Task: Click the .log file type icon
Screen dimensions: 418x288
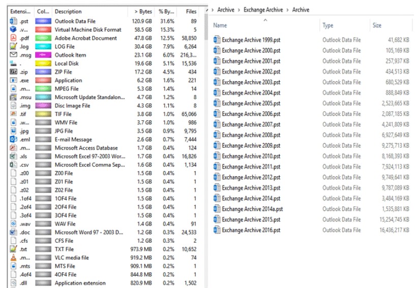Action: click(x=13, y=46)
